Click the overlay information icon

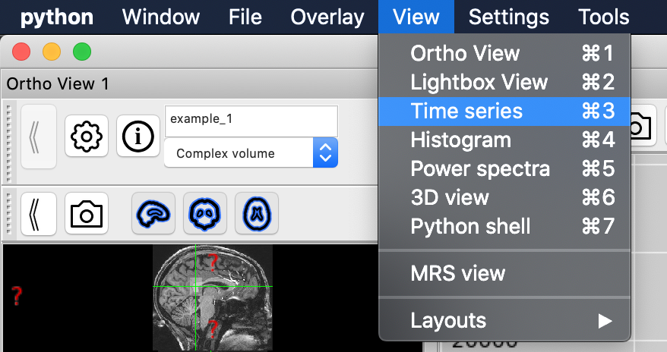pos(138,137)
